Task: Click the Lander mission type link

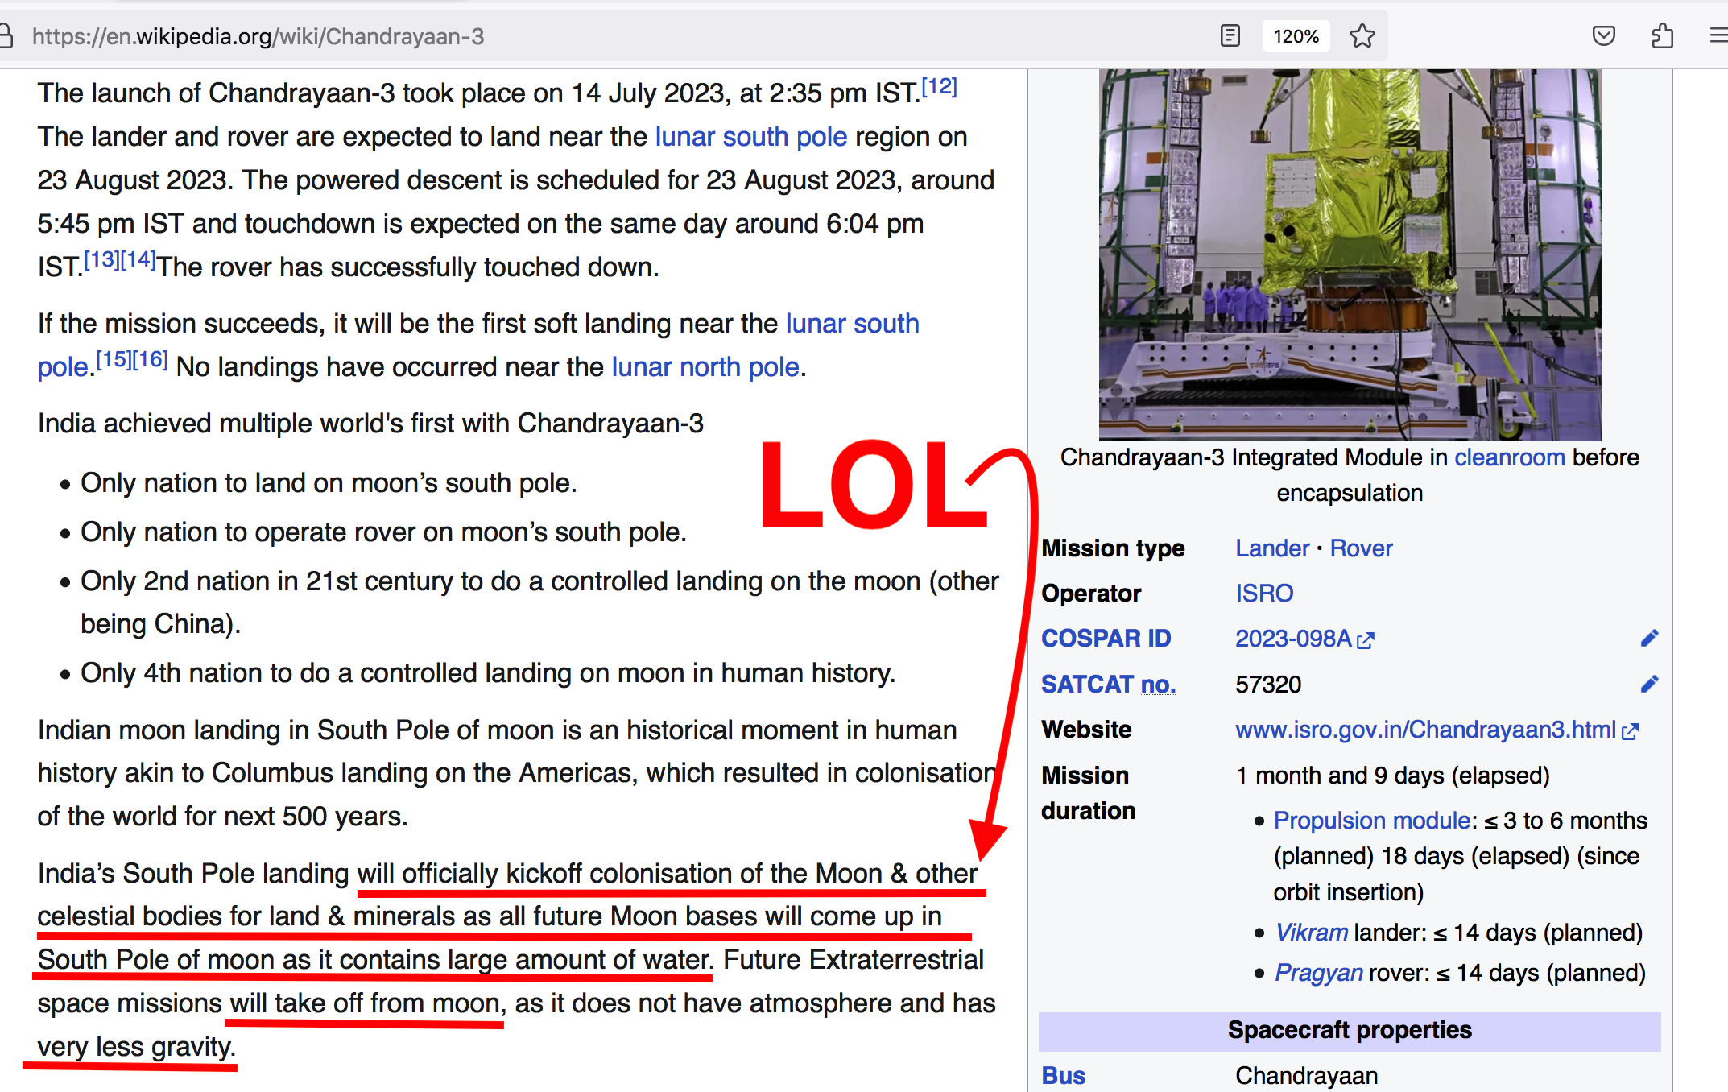Action: click(x=1272, y=548)
